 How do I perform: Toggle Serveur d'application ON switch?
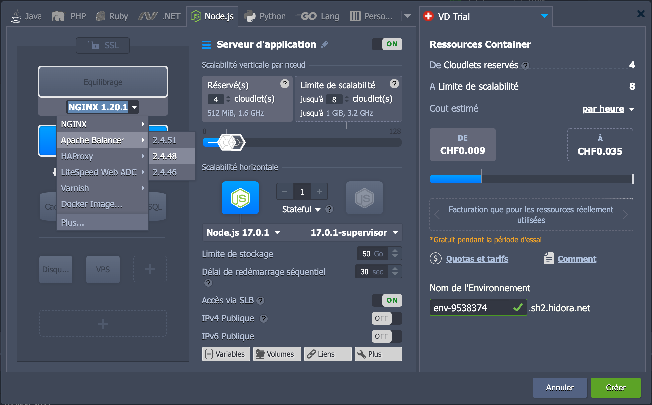point(387,44)
